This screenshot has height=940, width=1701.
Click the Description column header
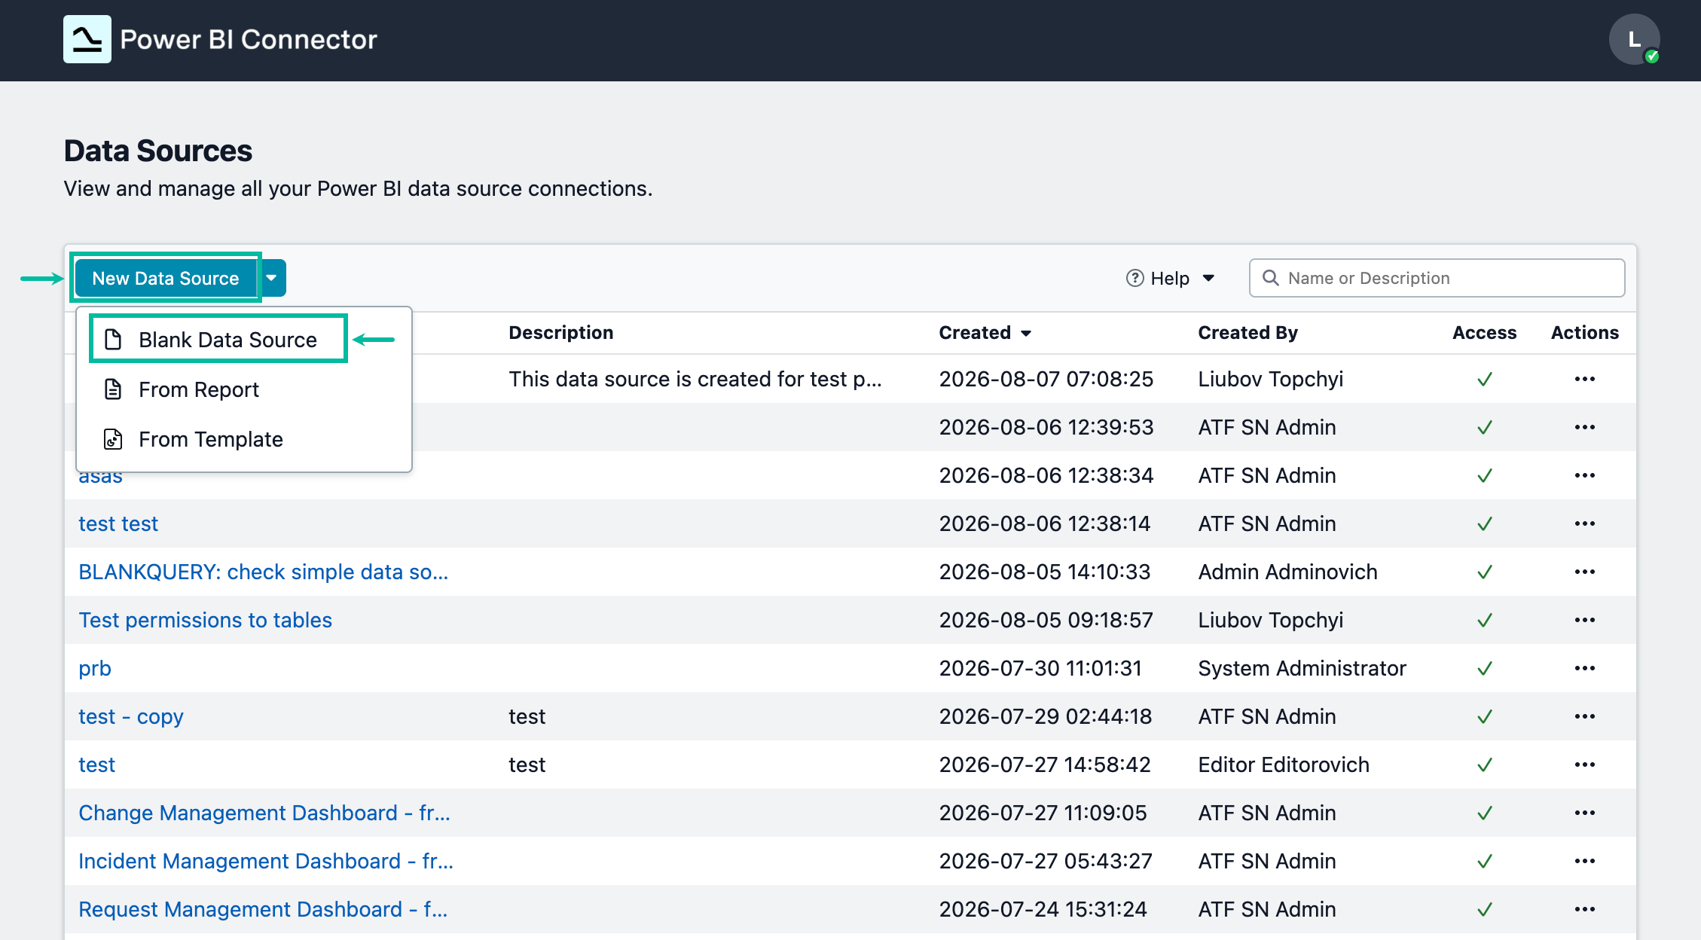561,333
